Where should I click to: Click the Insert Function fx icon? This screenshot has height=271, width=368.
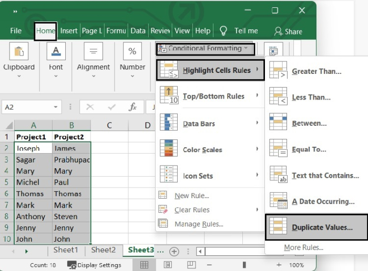pyautogui.click(x=132, y=107)
